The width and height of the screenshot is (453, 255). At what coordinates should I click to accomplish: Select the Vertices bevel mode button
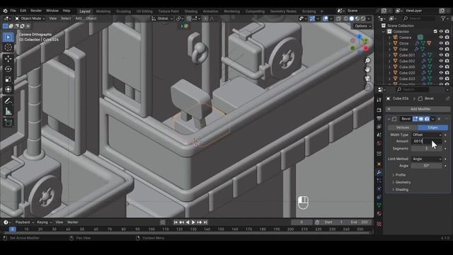tap(402, 127)
